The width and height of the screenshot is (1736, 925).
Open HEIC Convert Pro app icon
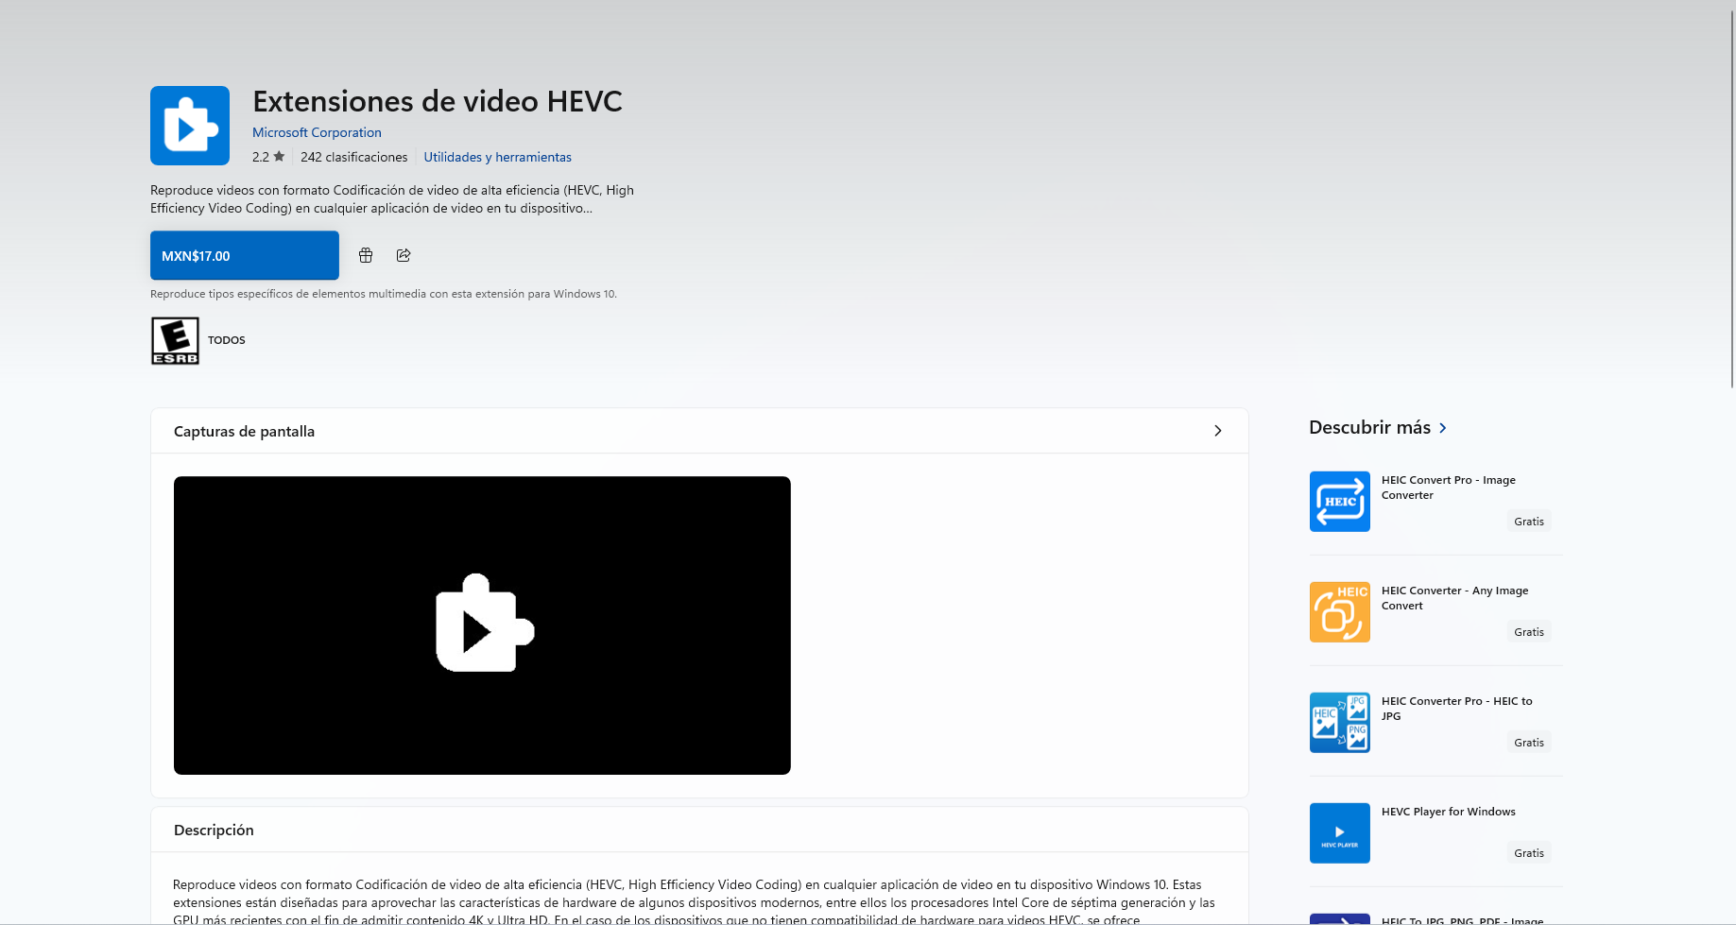point(1339,502)
